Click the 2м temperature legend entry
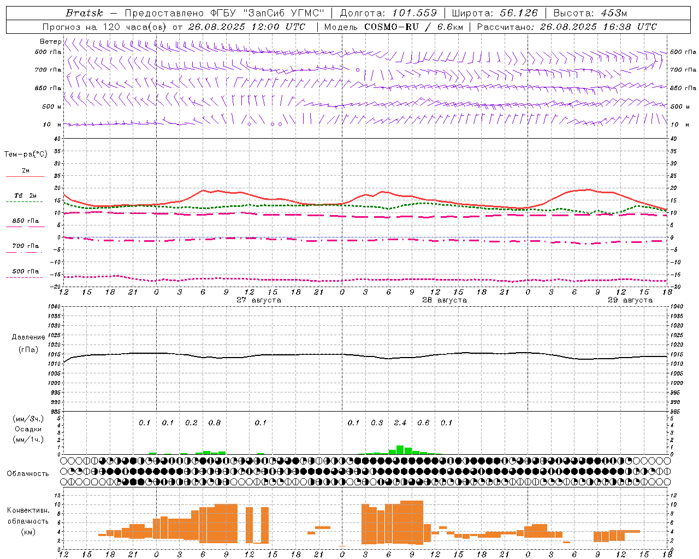Viewport: 699px width, 559px height. coord(26,170)
